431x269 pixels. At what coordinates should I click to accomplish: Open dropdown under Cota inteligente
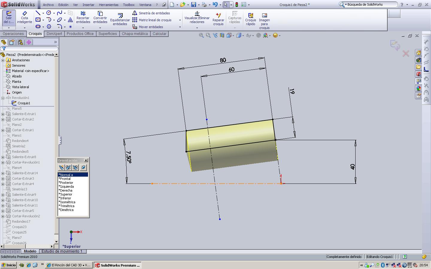coord(25,28)
